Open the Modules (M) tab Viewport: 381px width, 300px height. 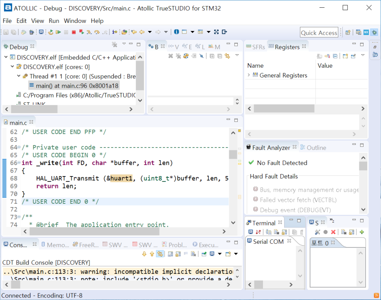[214, 47]
